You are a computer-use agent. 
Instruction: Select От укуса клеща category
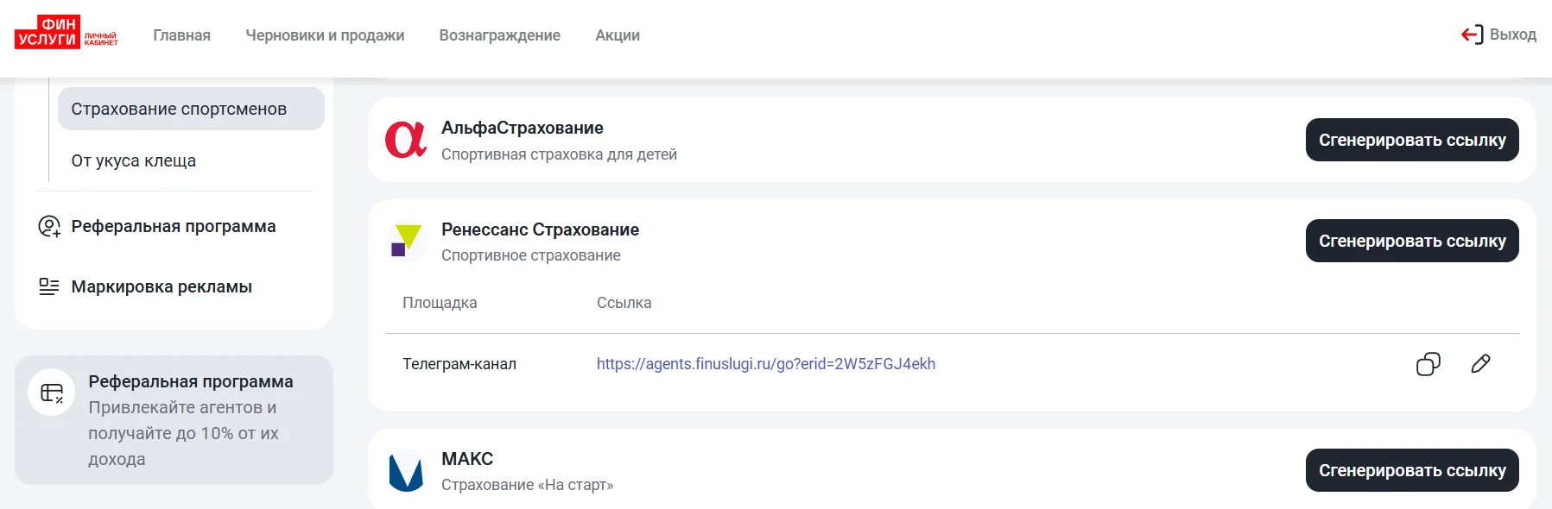point(134,160)
